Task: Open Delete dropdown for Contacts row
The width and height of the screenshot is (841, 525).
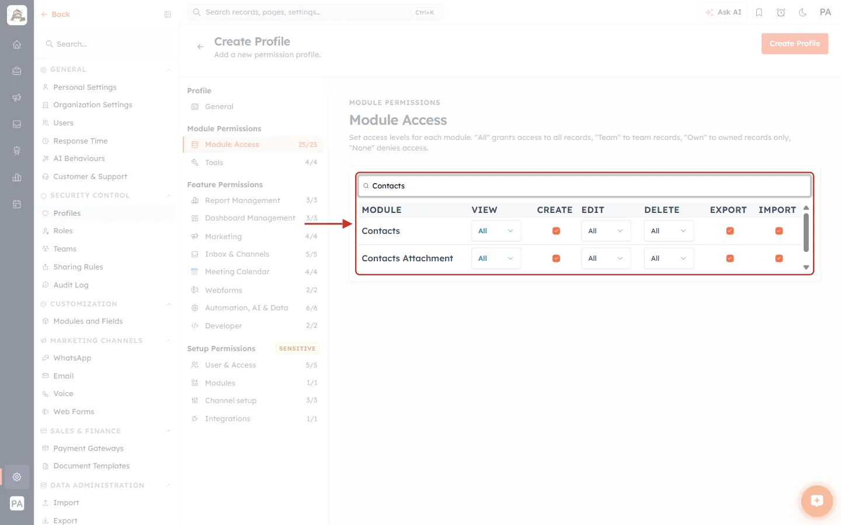Action: coord(669,231)
